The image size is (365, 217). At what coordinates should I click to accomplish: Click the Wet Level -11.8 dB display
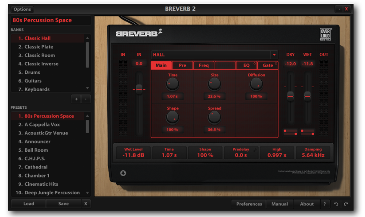click(x=133, y=153)
